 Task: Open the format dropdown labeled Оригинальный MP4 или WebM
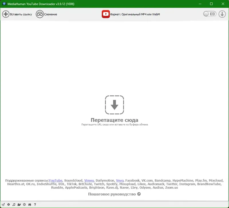pyautogui.click(x=135, y=14)
